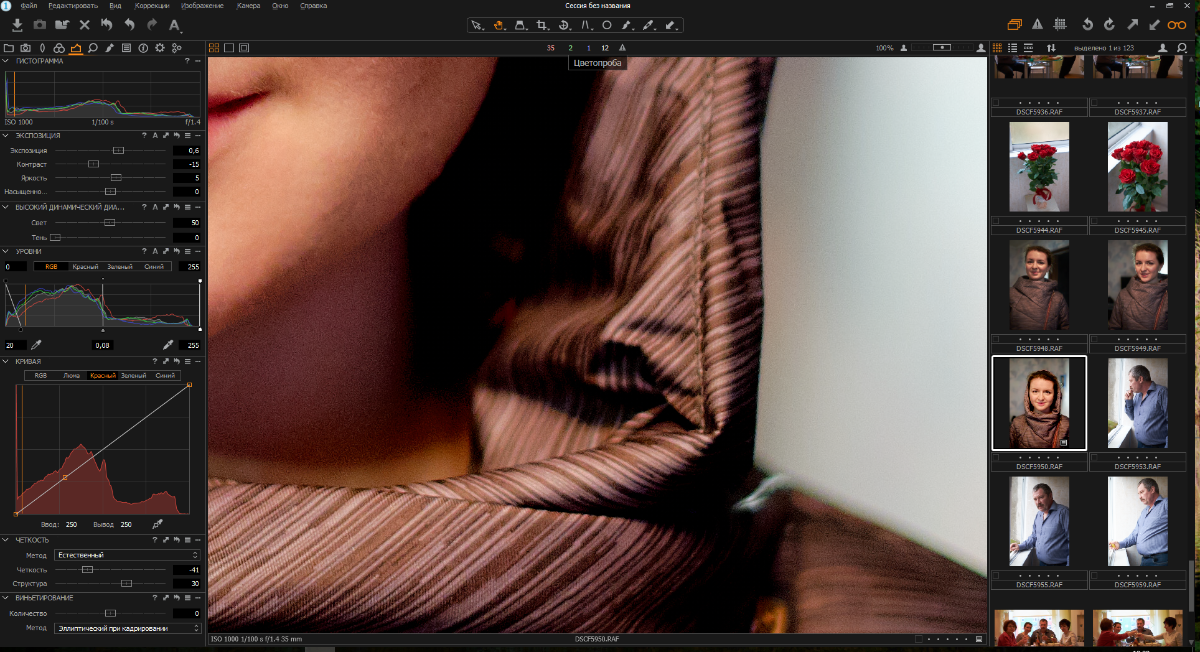The width and height of the screenshot is (1200, 652).
Task: Click the browser search magnifier icon
Action: pos(1182,48)
